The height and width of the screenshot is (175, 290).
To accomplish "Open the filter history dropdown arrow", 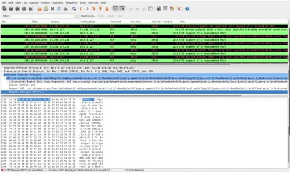I will [77, 16].
